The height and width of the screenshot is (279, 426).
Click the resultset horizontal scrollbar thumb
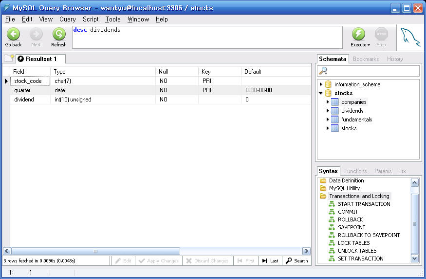(x=95, y=251)
